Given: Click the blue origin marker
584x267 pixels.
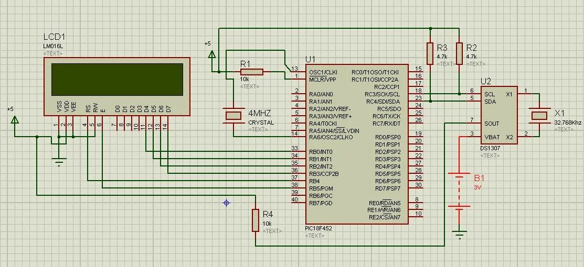Looking at the screenshot, I should [226, 203].
